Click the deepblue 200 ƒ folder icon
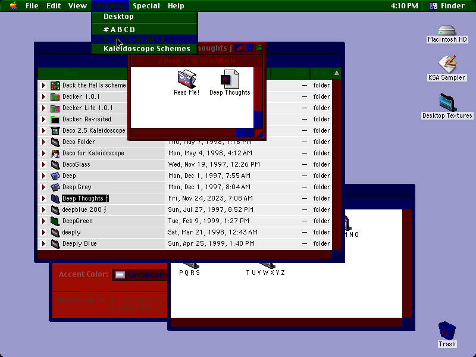This screenshot has height=357, width=476. coord(55,210)
